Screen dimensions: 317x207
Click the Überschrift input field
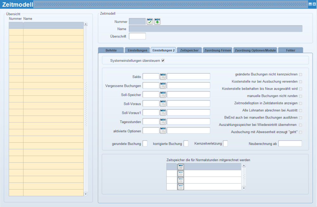[x=137, y=36]
